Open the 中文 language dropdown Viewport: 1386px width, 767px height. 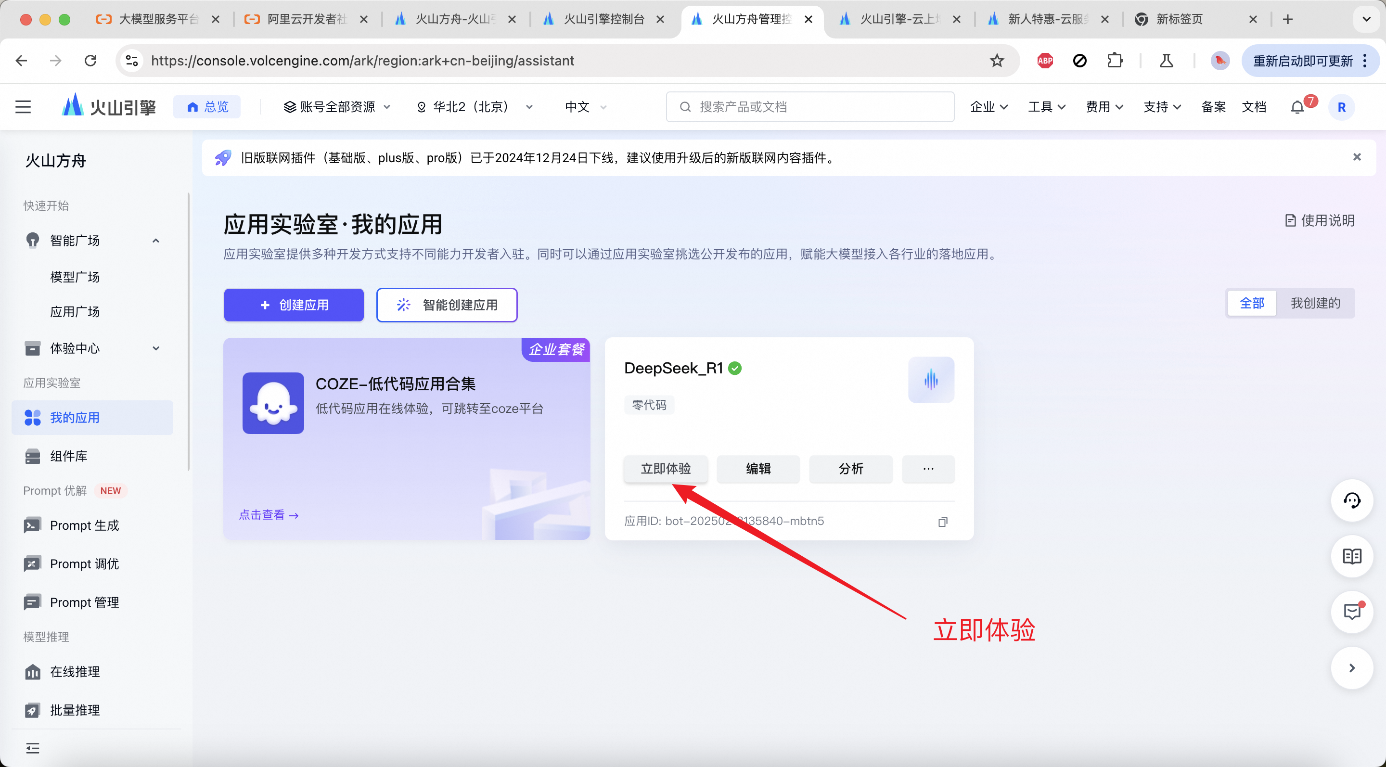click(x=585, y=107)
